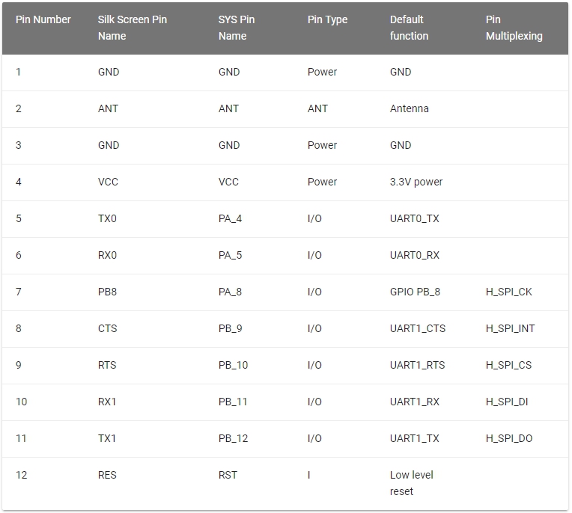Select the H_SPI_CK multiplexing cell

coord(508,292)
